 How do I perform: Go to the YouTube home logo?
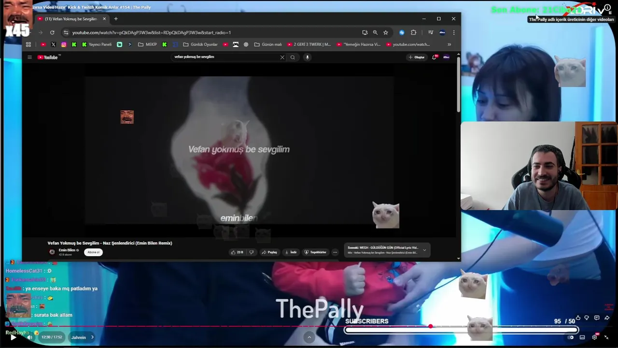click(48, 57)
